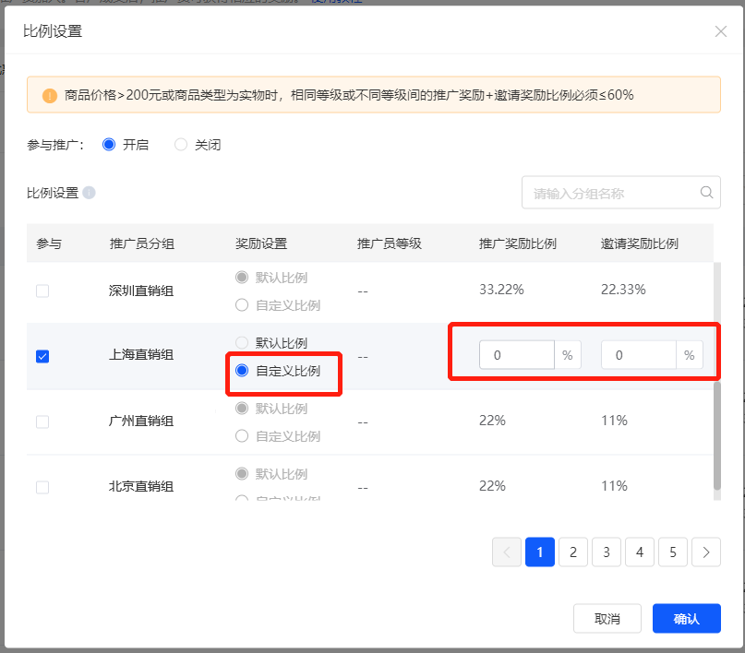Click the 深圳直销组 group name

tap(141, 291)
